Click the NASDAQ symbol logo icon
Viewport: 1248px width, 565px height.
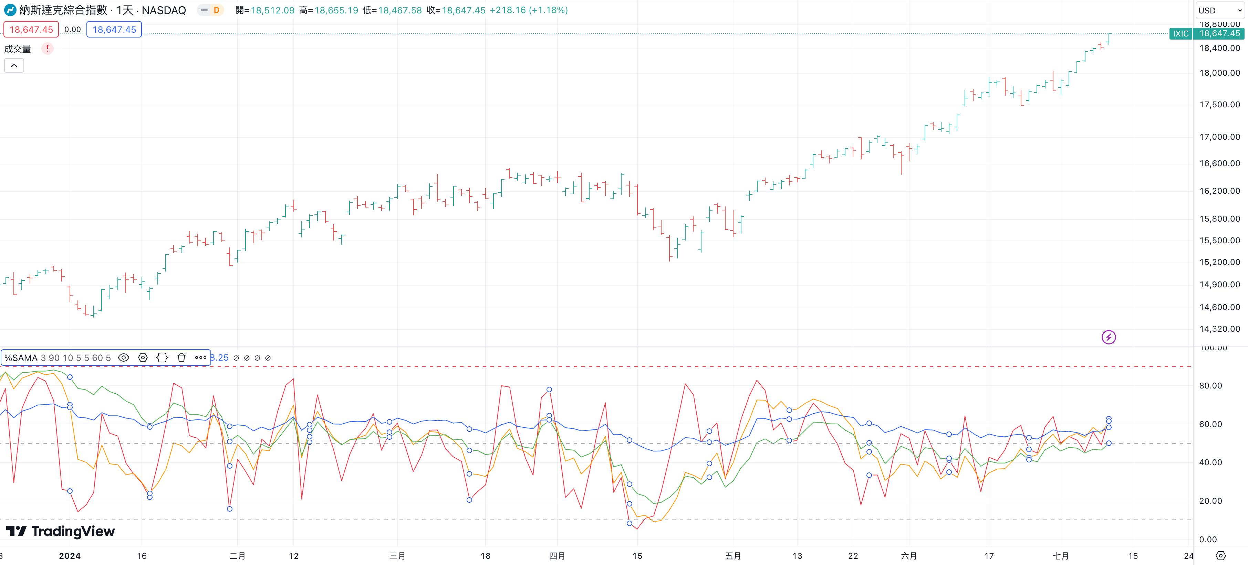pyautogui.click(x=10, y=10)
